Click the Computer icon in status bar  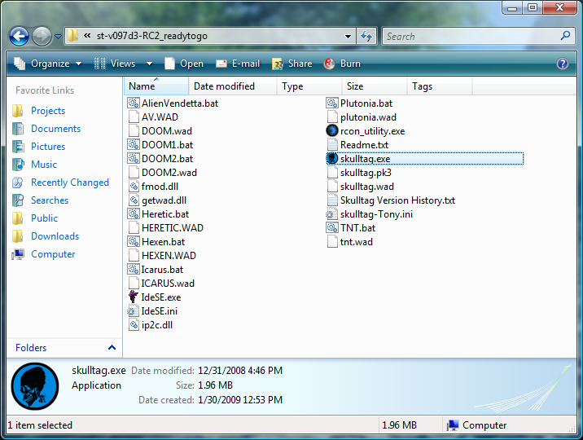(453, 425)
